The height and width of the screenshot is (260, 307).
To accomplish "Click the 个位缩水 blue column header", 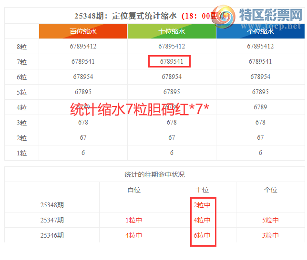I will click(260, 31).
